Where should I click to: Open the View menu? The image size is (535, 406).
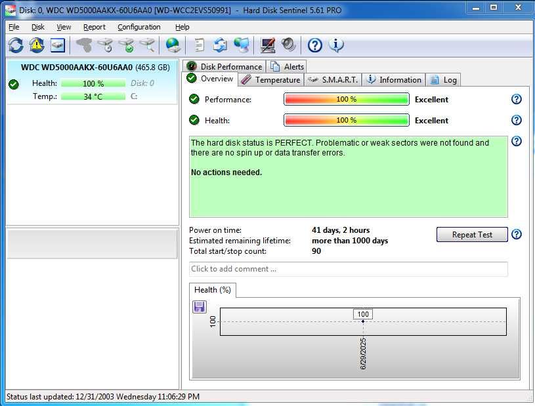[x=64, y=27]
